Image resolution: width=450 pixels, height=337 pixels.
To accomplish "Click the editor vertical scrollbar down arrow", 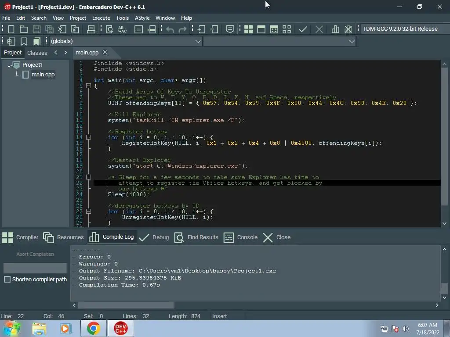I will pos(444,223).
